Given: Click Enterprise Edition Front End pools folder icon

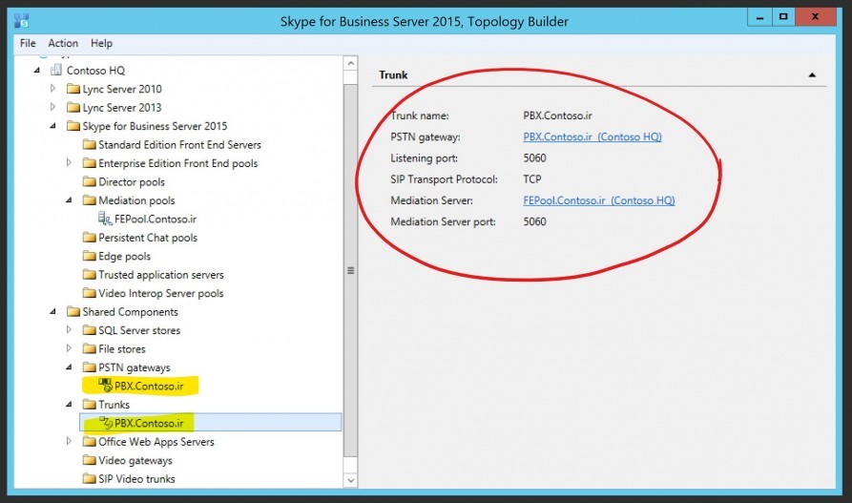Looking at the screenshot, I should coord(89,162).
